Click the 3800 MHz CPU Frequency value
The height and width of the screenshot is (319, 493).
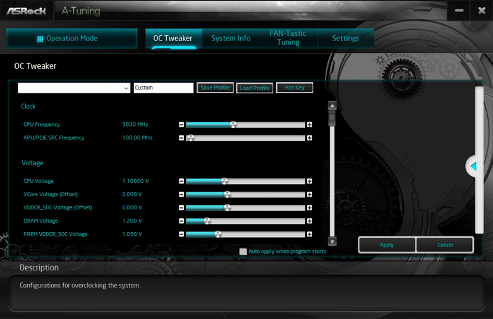(x=135, y=125)
